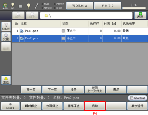Select the Pro1.pcs program row
This screenshot has width=148, height=115.
click(x=80, y=31)
